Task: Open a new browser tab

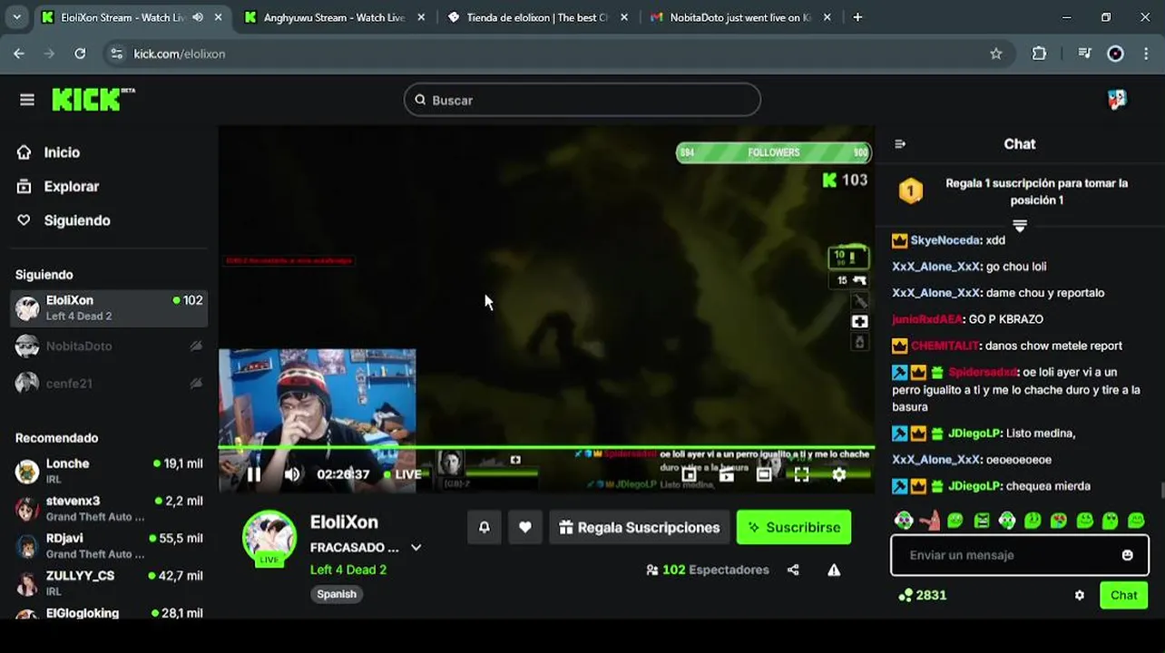Action: coord(857,17)
